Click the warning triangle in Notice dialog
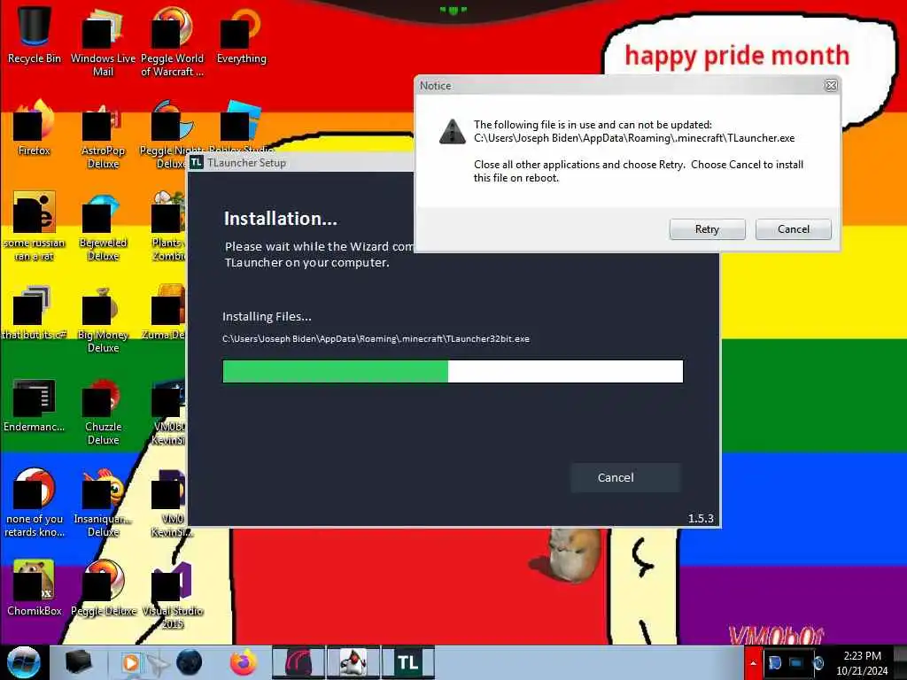The height and width of the screenshot is (680, 907). coord(453,132)
